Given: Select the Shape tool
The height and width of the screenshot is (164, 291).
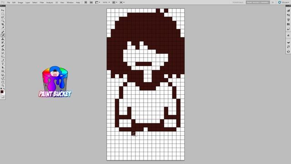Looking at the screenshot, I should [x=3, y=71].
